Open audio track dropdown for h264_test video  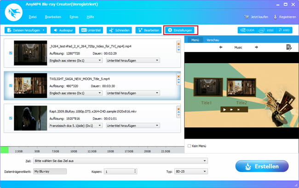point(76,60)
